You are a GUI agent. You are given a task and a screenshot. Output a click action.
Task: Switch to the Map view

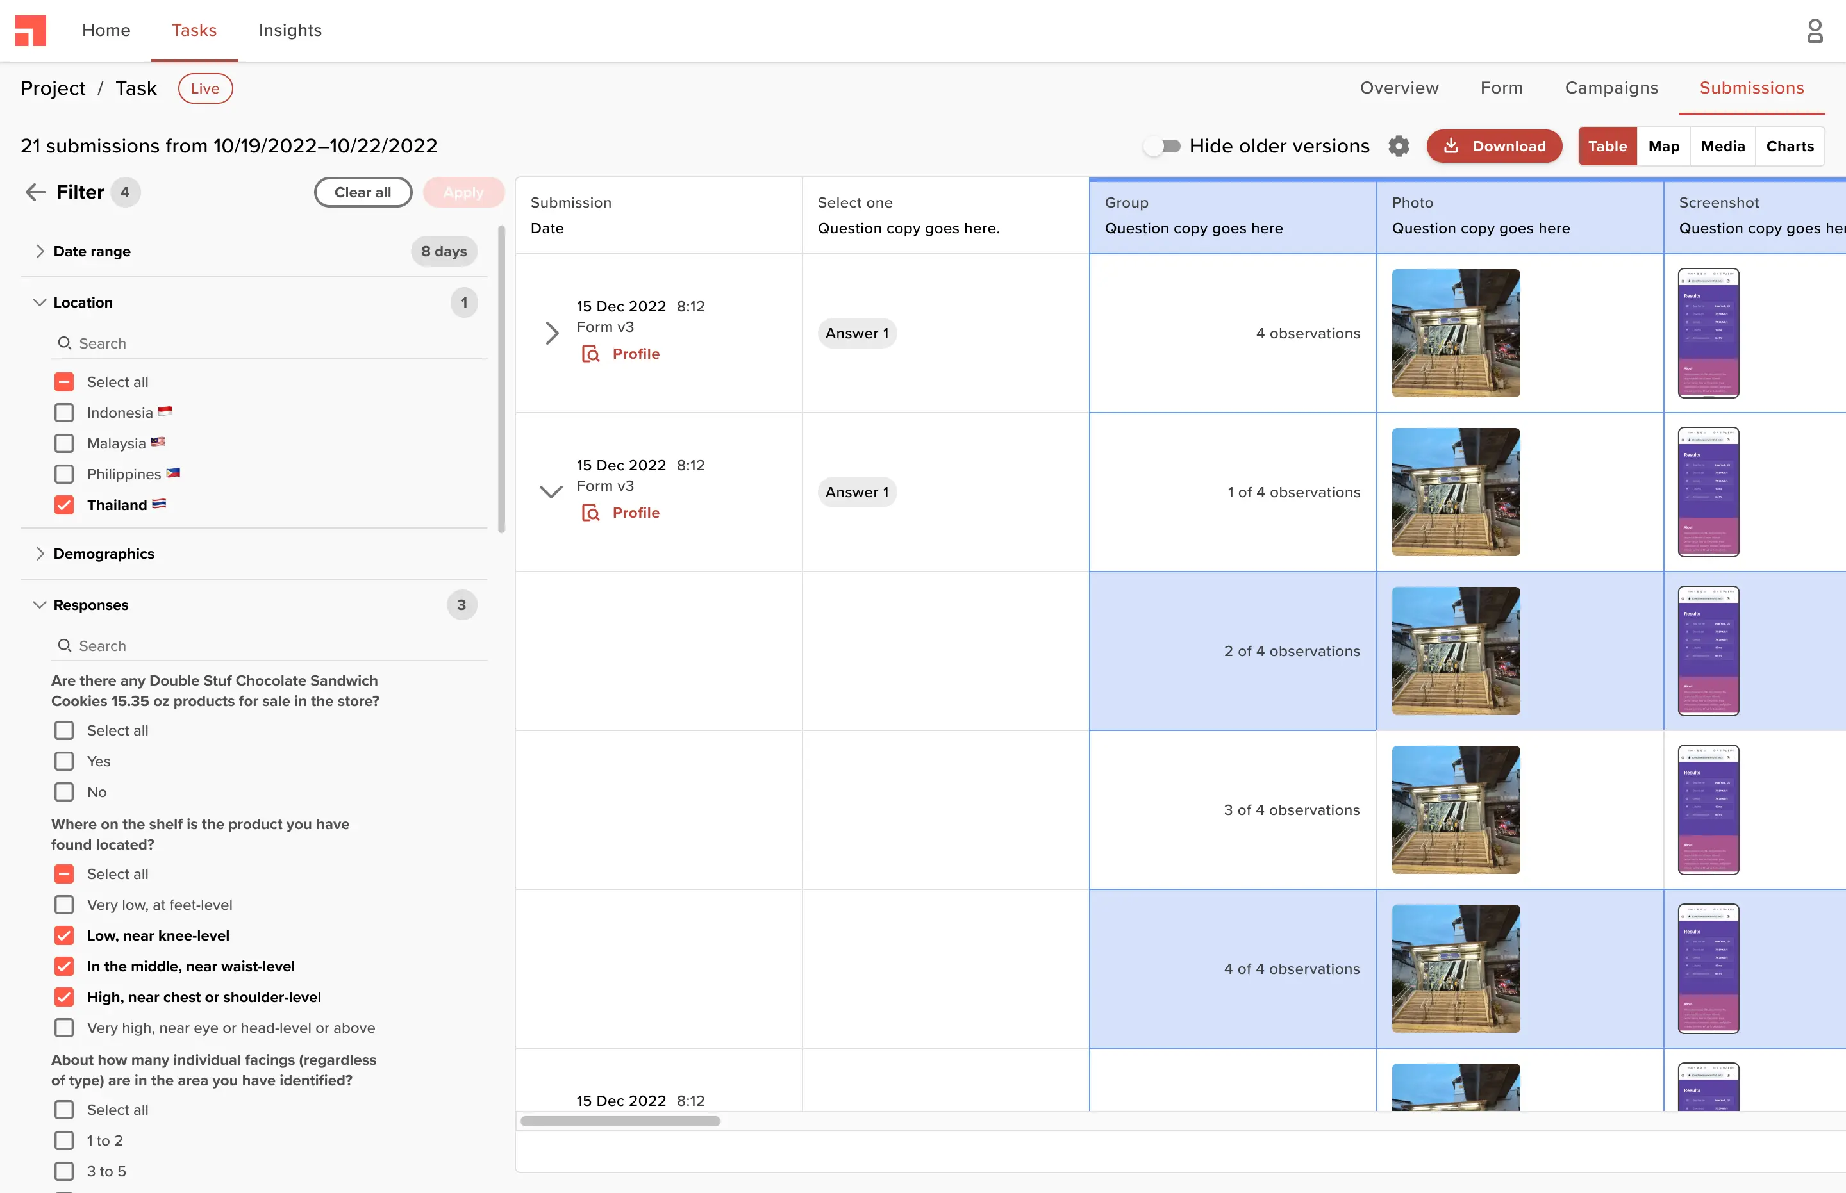1665,145
